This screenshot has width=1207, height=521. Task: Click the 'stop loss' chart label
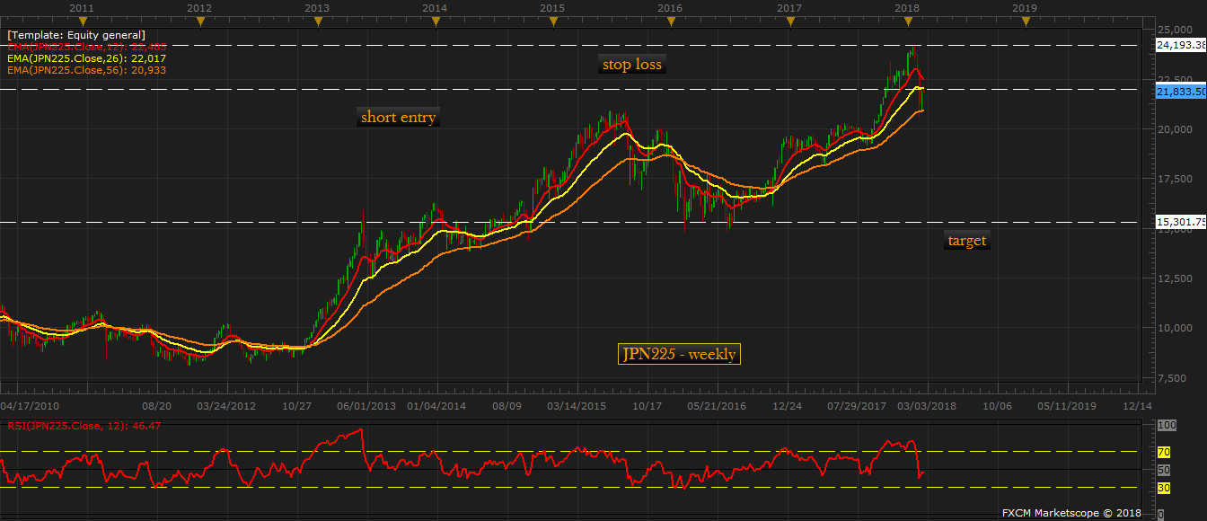(632, 65)
